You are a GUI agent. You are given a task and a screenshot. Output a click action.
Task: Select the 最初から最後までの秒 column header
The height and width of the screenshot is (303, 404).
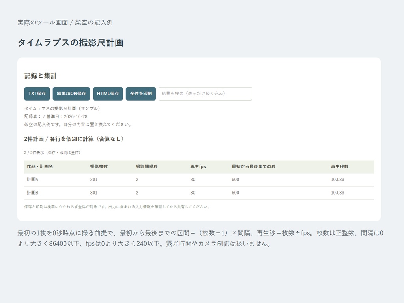pyautogui.click(x=254, y=166)
